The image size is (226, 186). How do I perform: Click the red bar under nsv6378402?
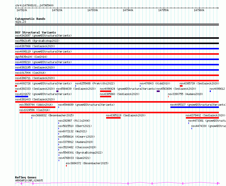click(202, 118)
